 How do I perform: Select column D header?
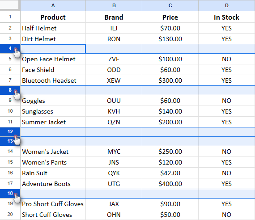tap(227, 5)
